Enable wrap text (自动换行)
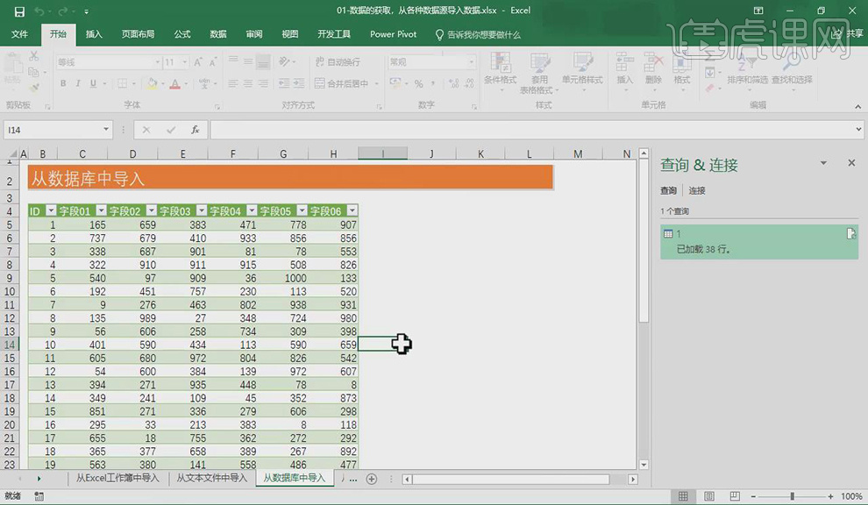Image resolution: width=868 pixels, height=505 pixels. [x=338, y=62]
